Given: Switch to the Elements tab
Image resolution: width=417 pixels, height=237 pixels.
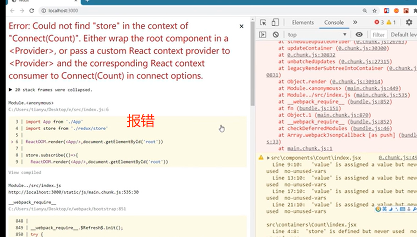Looking at the screenshot, I should pyautogui.click(x=303, y=22).
